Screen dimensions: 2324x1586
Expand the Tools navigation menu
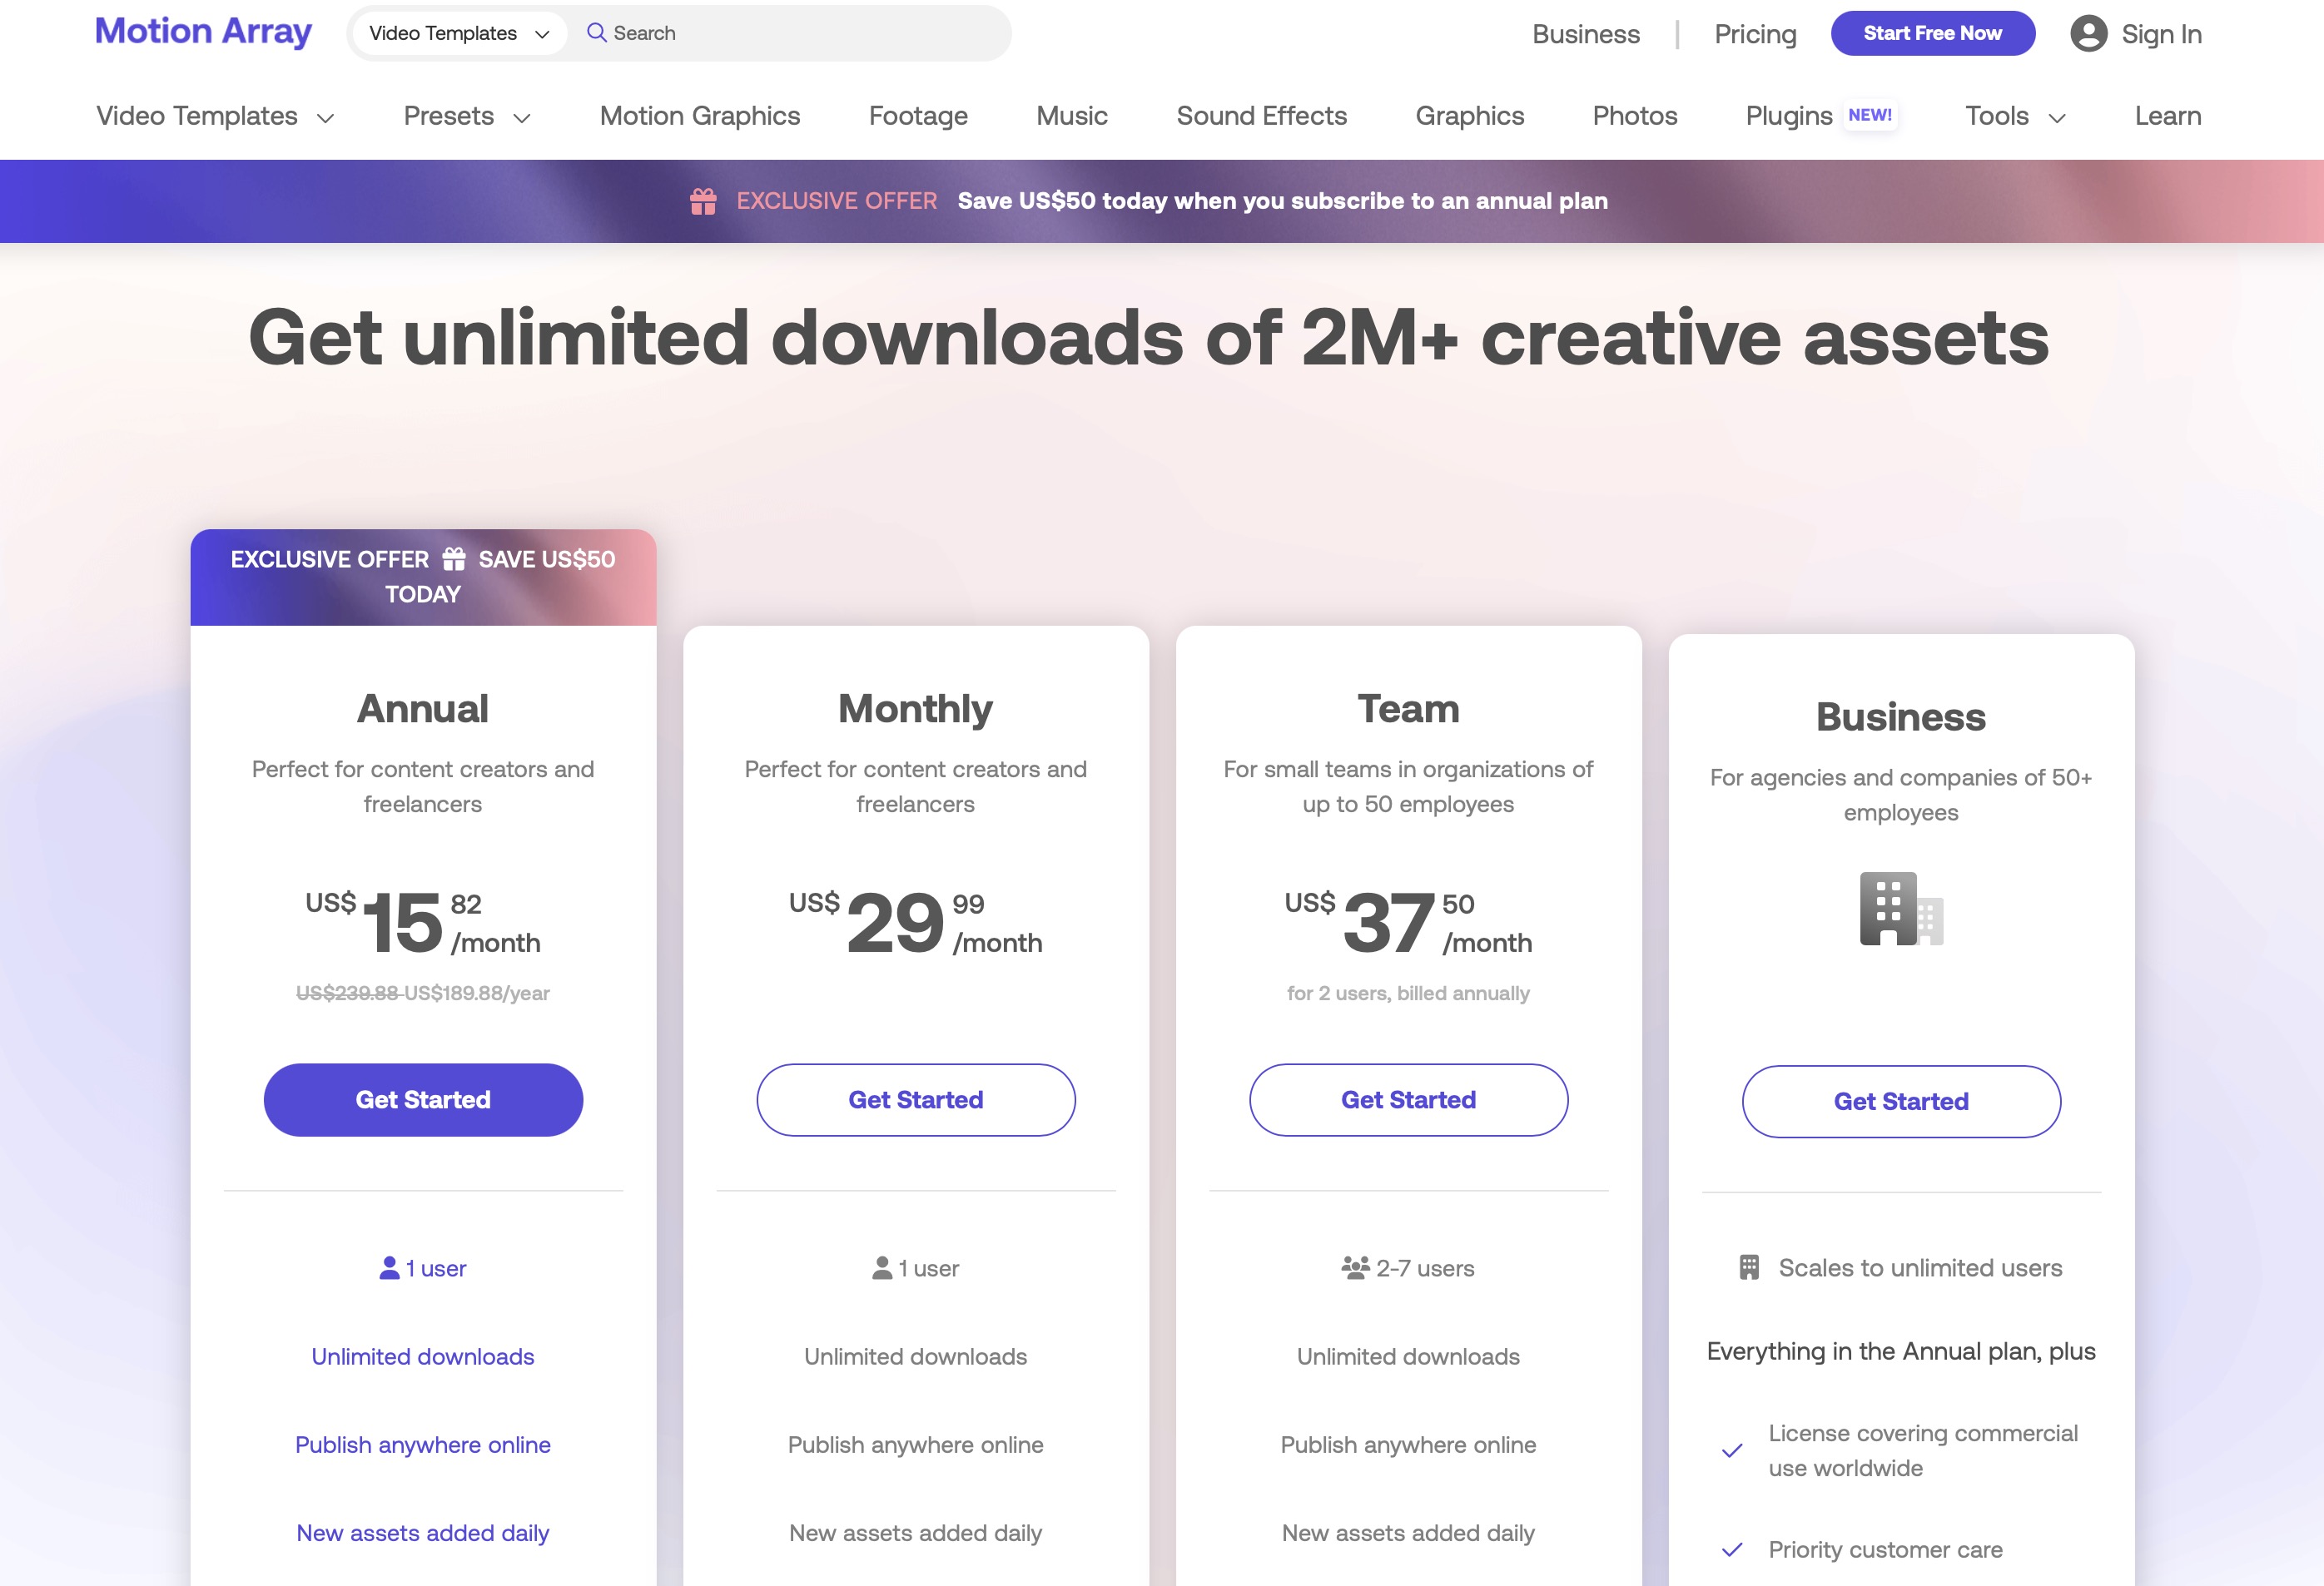pos(2014,116)
